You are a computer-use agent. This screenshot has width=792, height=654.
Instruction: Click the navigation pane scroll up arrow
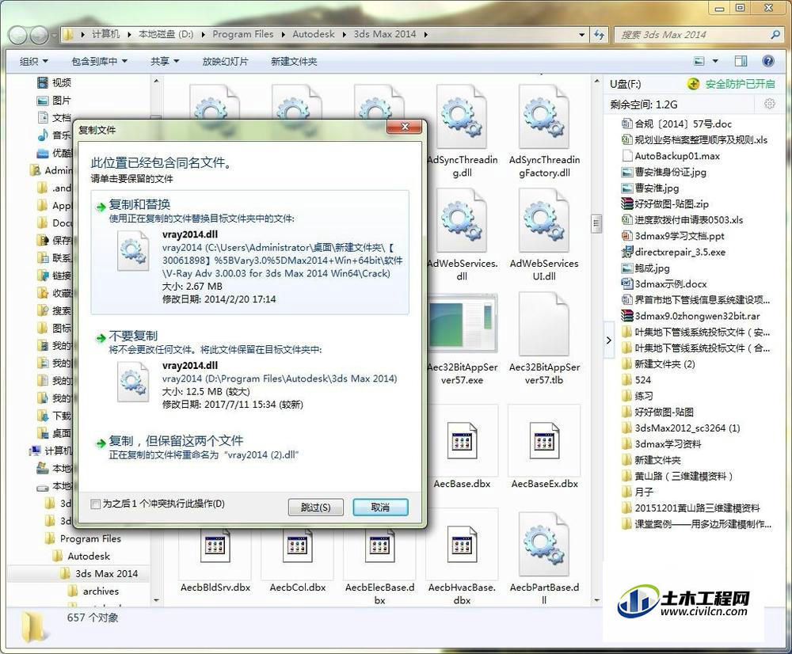coord(156,82)
